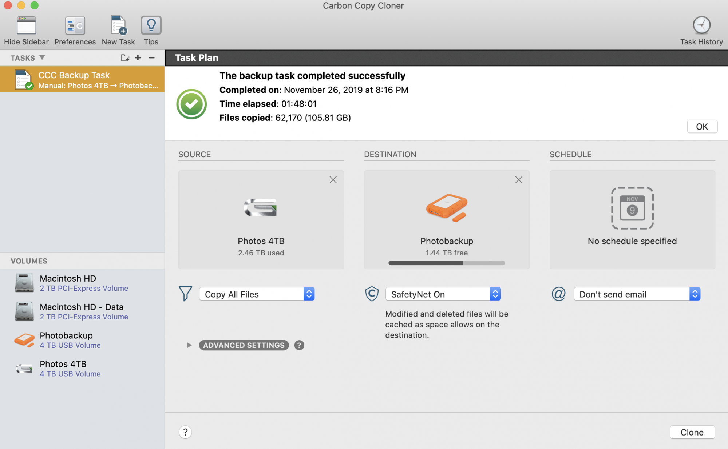Click the ADVANCED SETTINGS button
Screen dimensions: 728x449
[x=244, y=345]
